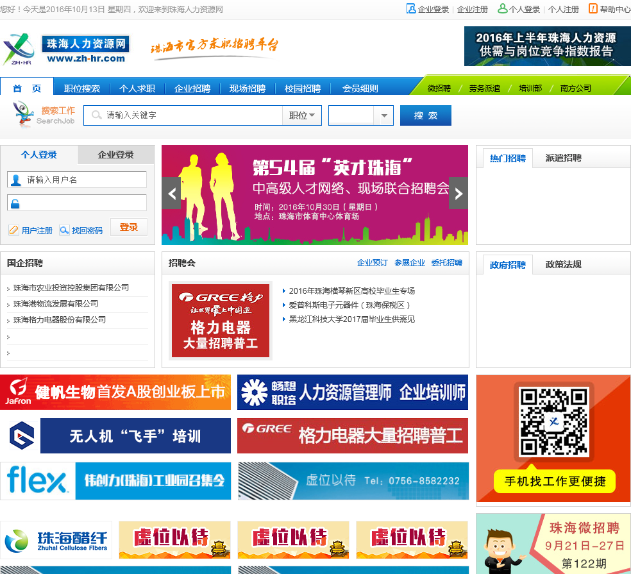Open 会员细则 in navigation bar
The height and width of the screenshot is (574, 631).
coord(360,88)
